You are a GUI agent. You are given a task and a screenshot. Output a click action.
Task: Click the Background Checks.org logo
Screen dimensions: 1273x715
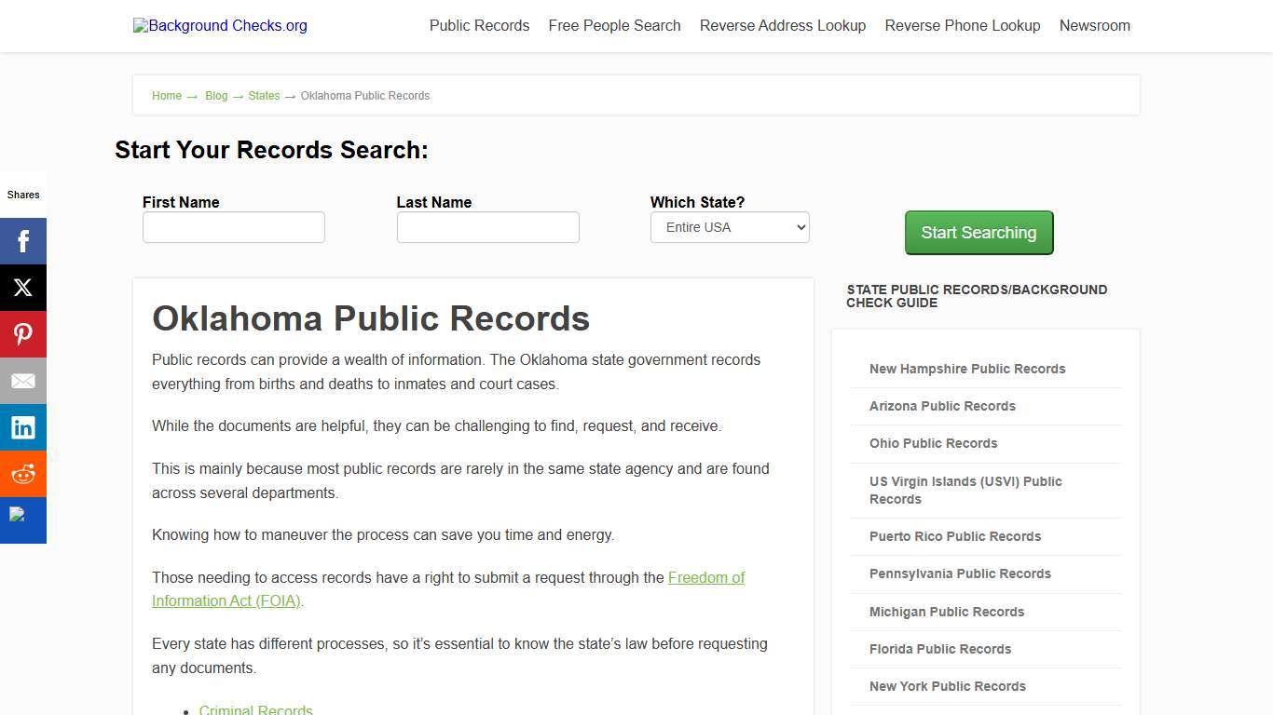[x=219, y=25]
